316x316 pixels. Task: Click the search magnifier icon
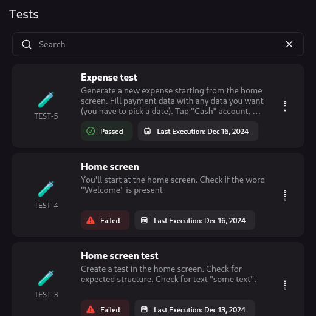click(27, 44)
